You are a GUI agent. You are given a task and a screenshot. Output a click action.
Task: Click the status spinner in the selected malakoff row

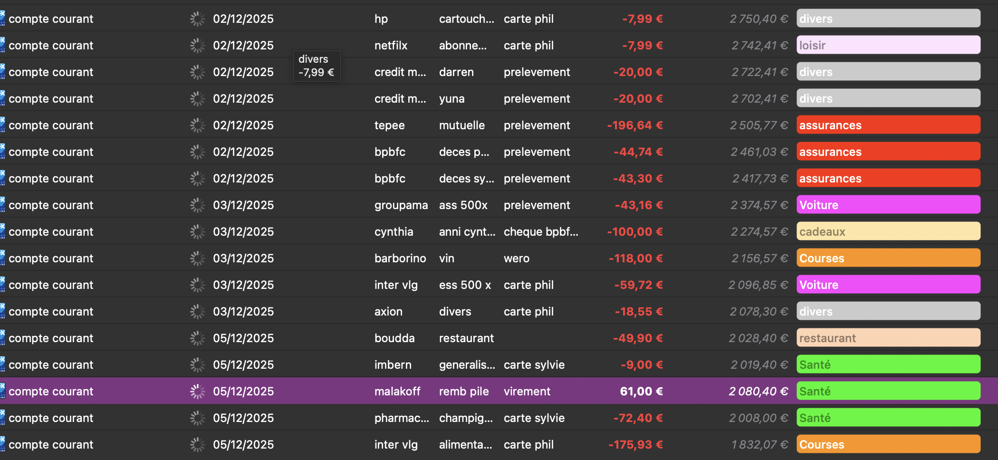[x=197, y=392]
